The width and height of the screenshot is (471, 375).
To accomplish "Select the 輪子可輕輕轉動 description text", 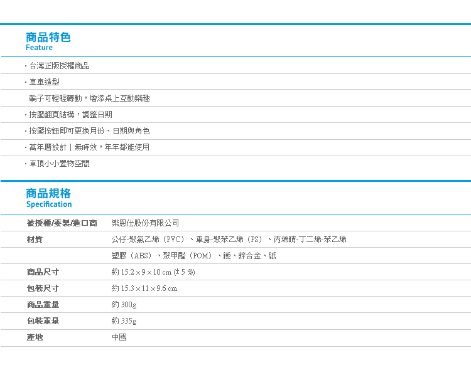I will [x=89, y=98].
